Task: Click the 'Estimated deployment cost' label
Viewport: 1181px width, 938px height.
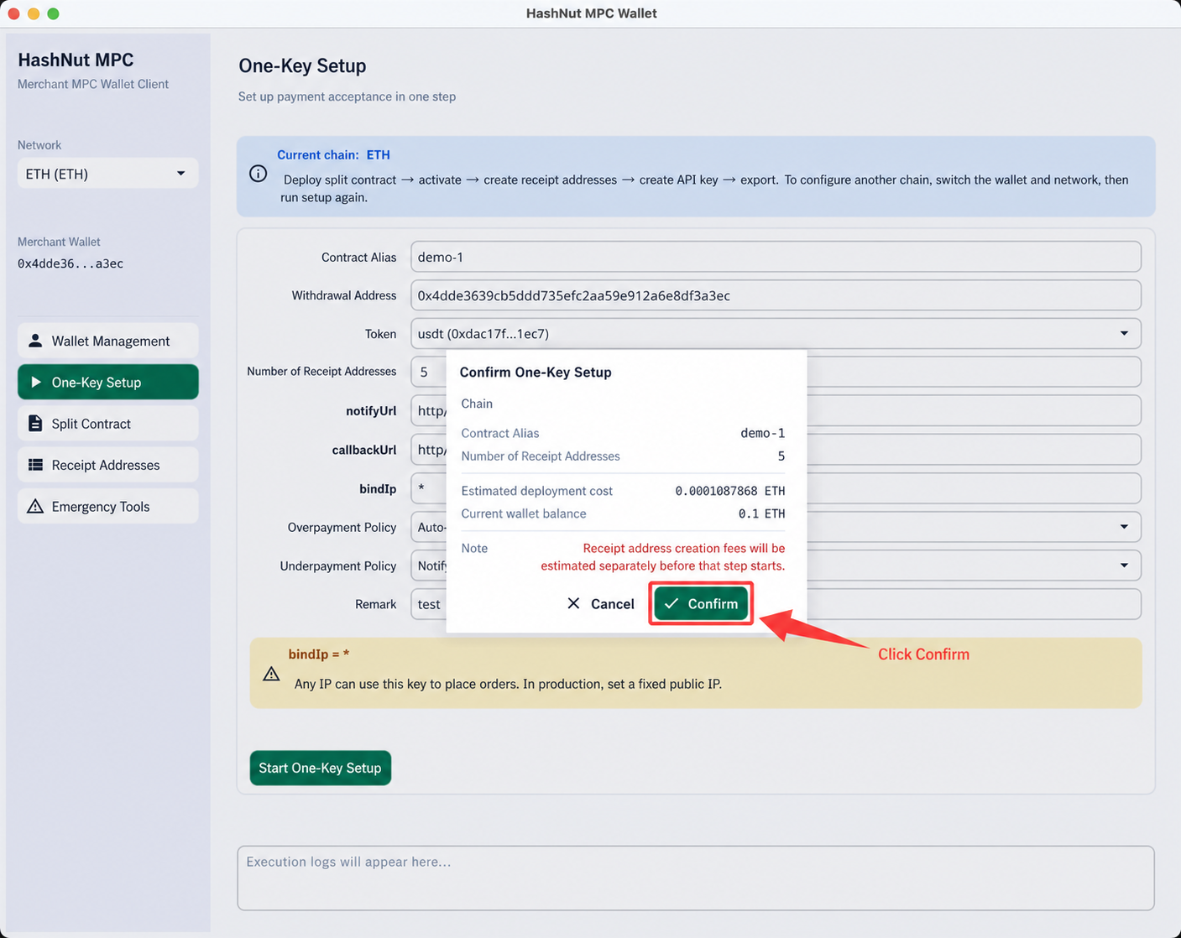Action: click(x=536, y=491)
